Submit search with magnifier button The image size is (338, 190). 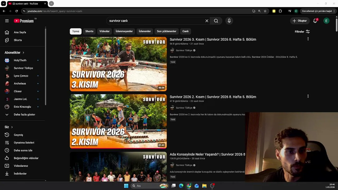216,21
